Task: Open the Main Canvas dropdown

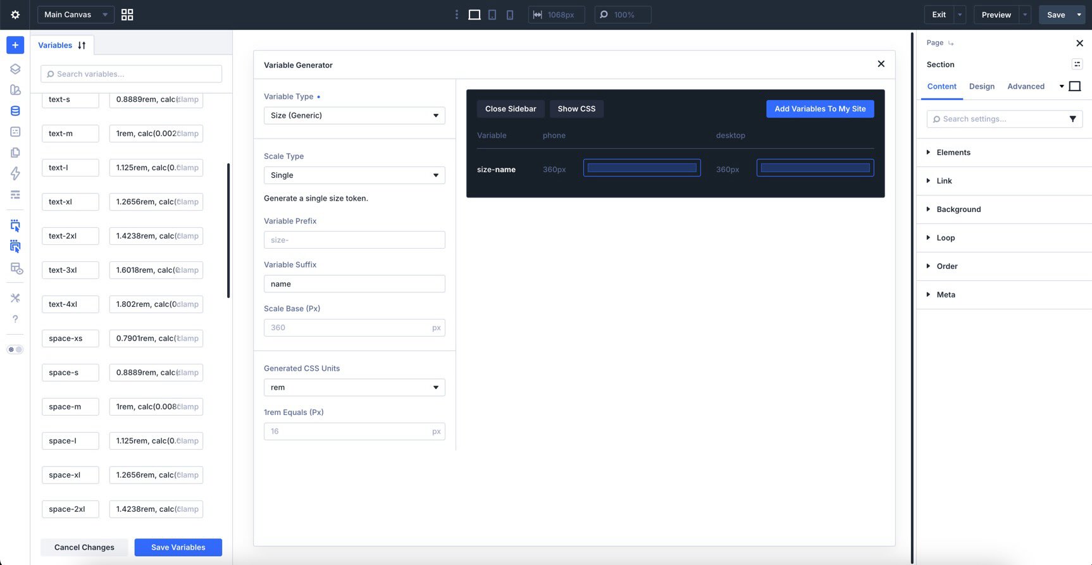Action: 75,15
